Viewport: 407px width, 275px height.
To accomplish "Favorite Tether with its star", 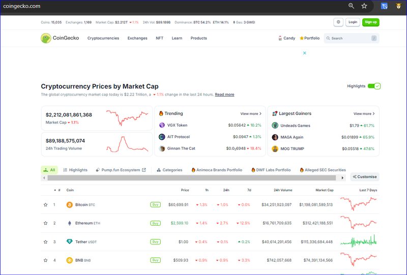I will [45, 242].
